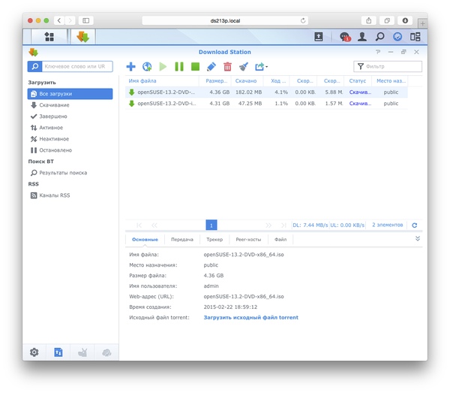Sort by Скачано column header
Screen dimensions: 450x393
[246, 81]
